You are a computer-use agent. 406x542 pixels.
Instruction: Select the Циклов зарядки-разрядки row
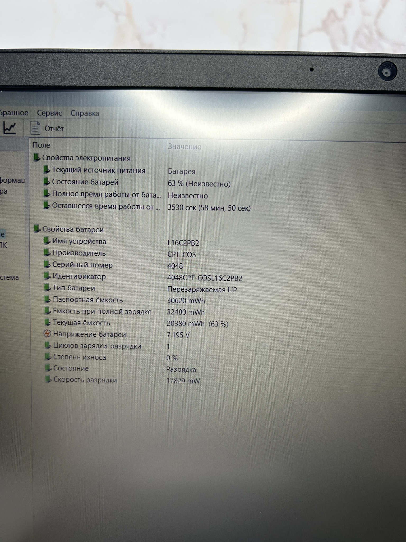click(x=97, y=346)
